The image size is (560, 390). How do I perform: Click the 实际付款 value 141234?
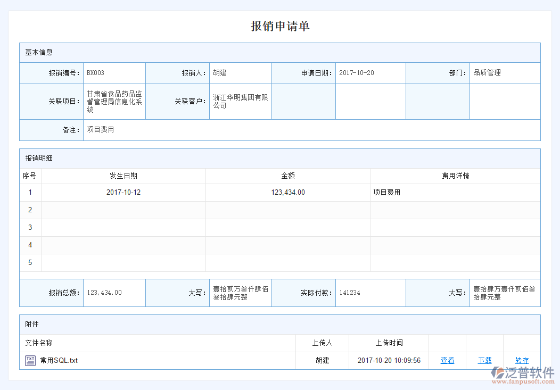[x=350, y=293]
